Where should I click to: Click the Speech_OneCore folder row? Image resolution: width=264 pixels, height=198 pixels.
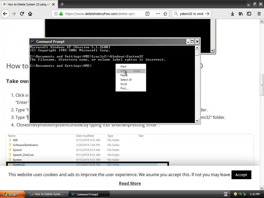82,155
